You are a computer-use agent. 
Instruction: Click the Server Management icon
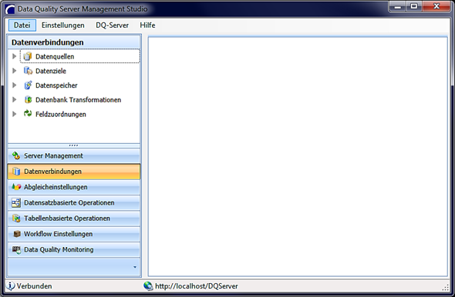(x=16, y=155)
